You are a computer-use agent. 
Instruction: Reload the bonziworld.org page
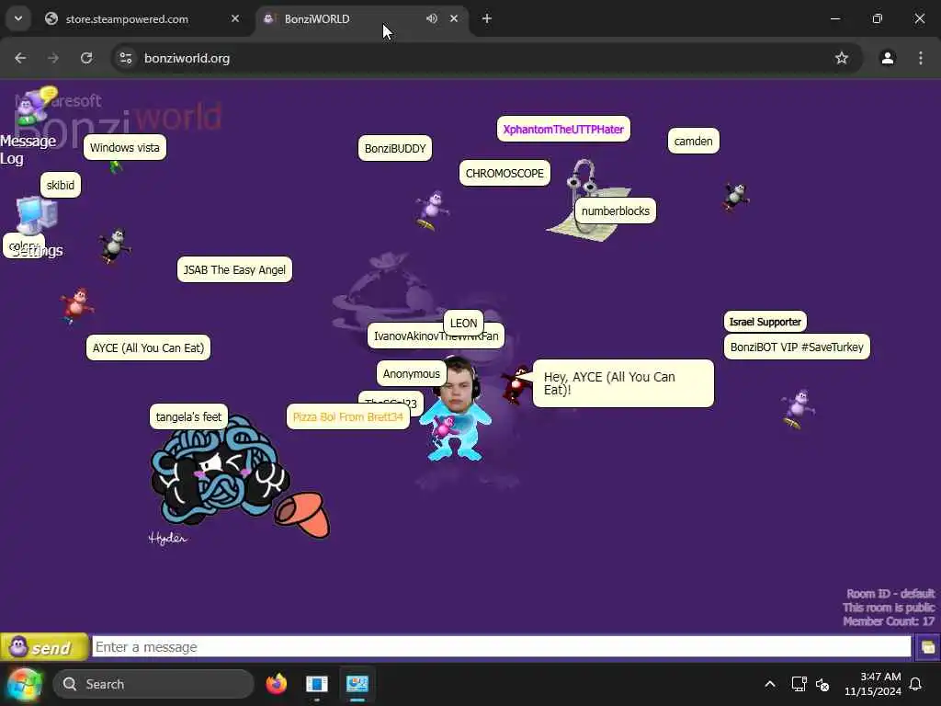pyautogui.click(x=86, y=58)
